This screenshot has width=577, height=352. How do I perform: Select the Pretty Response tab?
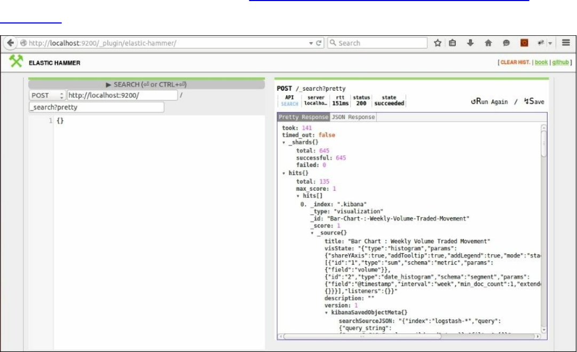303,117
